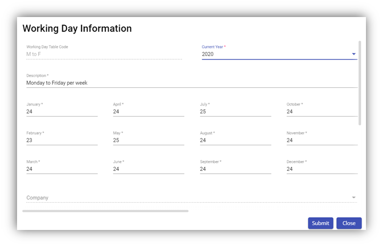Edit the September working days input
This screenshot has height=247, width=383.
coord(235,169)
